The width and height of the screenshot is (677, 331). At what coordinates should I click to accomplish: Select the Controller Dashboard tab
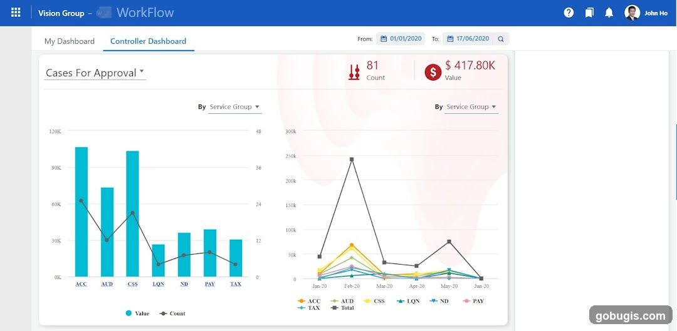148,41
